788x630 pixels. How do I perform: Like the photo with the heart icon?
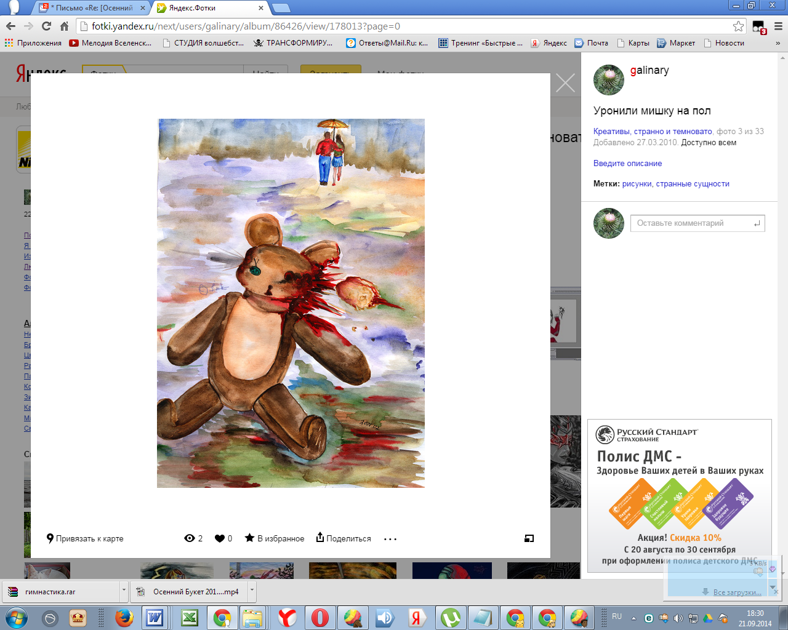[220, 538]
